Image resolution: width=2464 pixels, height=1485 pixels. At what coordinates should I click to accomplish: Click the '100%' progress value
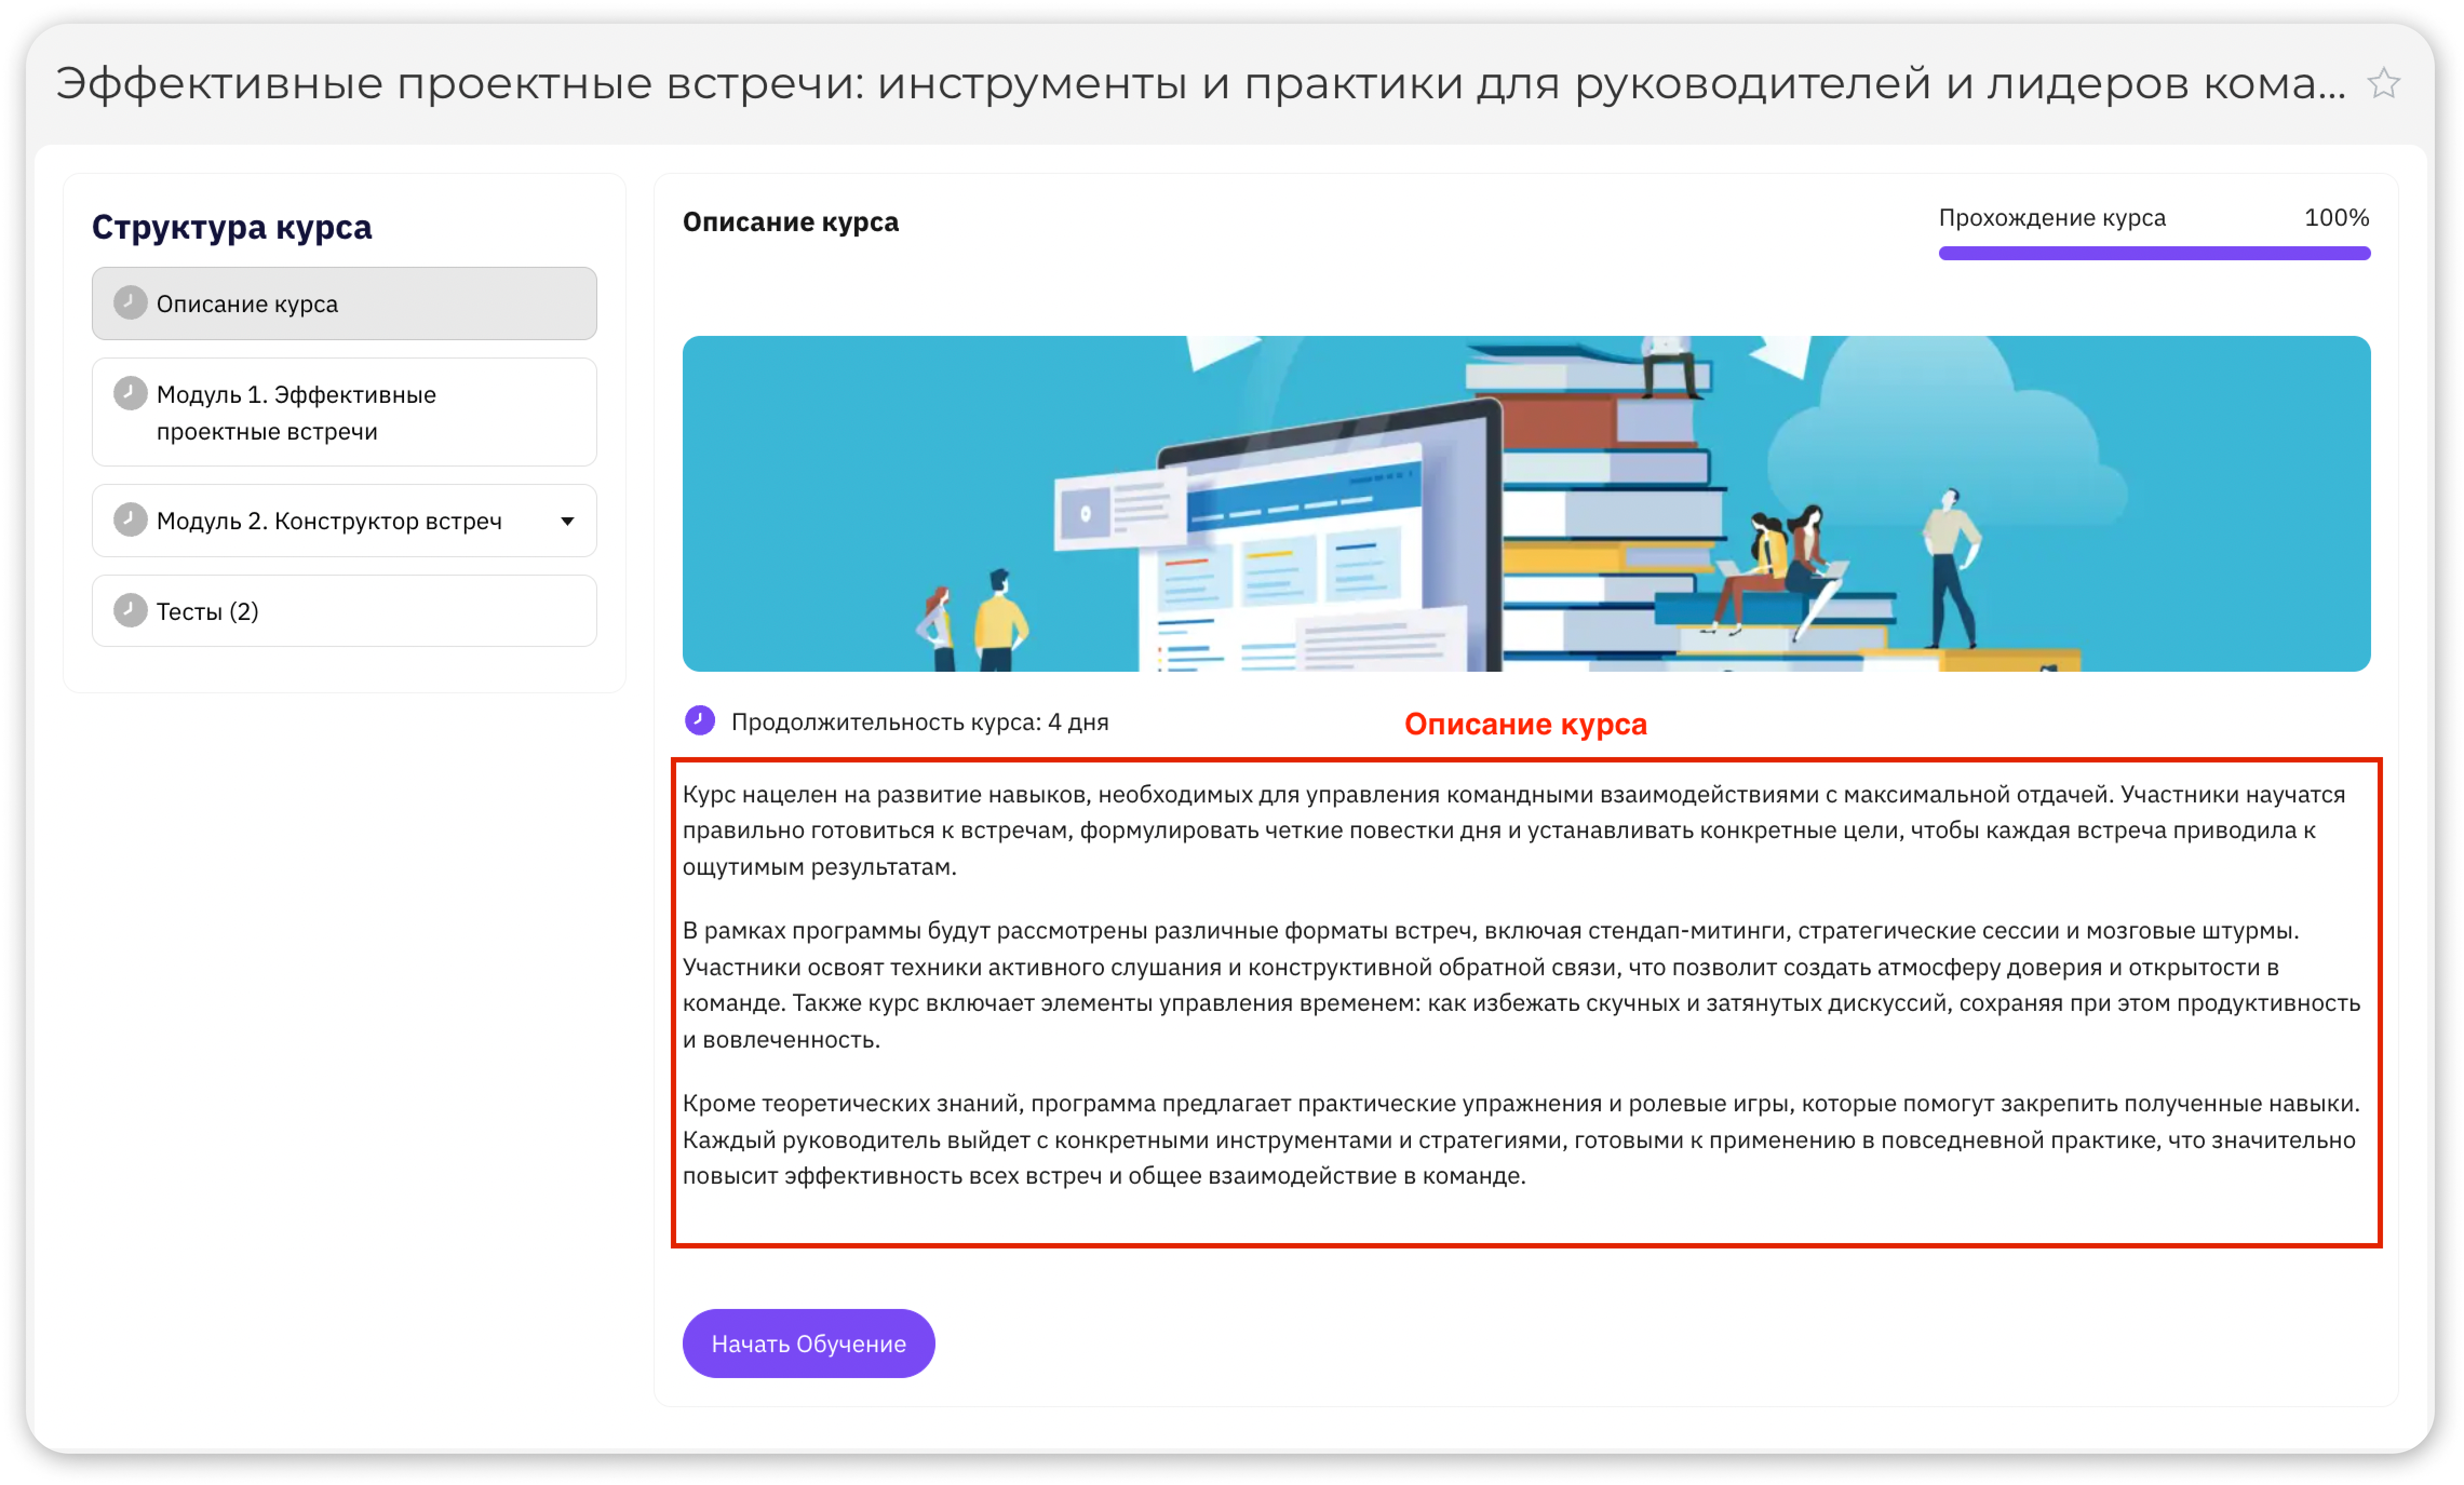tap(2337, 218)
